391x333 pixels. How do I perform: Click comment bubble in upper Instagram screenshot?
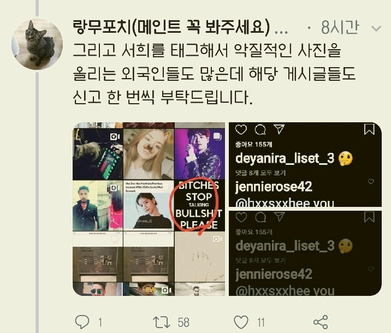pos(260,129)
